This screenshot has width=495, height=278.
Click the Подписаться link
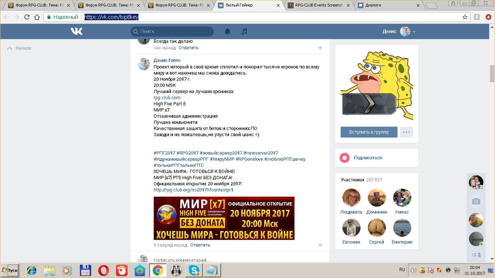(368, 158)
